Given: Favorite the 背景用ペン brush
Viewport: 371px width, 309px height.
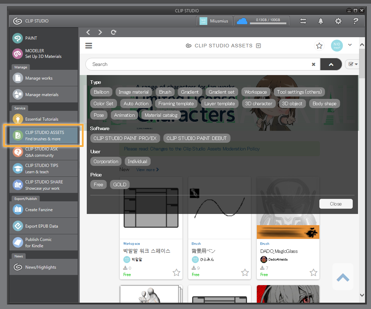Looking at the screenshot, I should [x=245, y=273].
